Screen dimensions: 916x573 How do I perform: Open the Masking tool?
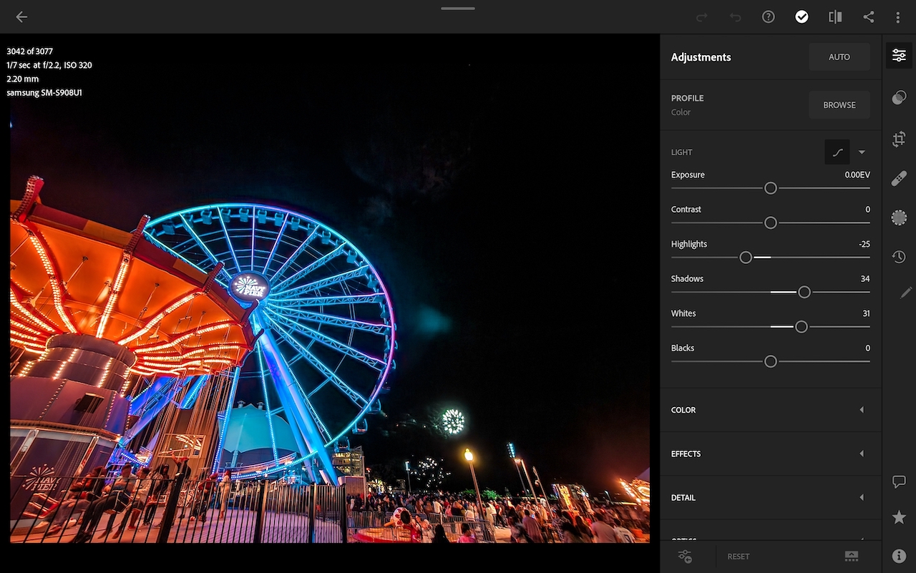click(899, 218)
